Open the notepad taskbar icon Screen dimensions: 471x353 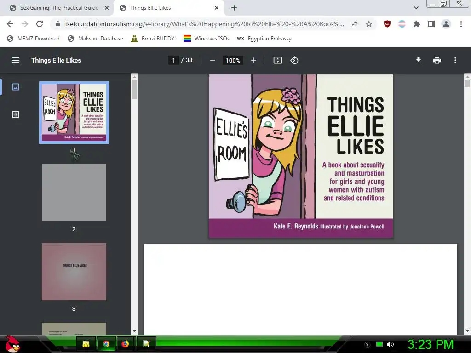146,344
